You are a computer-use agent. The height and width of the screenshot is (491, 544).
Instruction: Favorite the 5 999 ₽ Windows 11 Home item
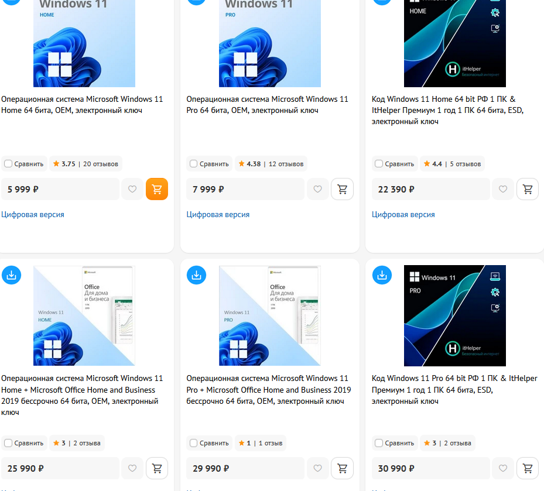click(132, 189)
